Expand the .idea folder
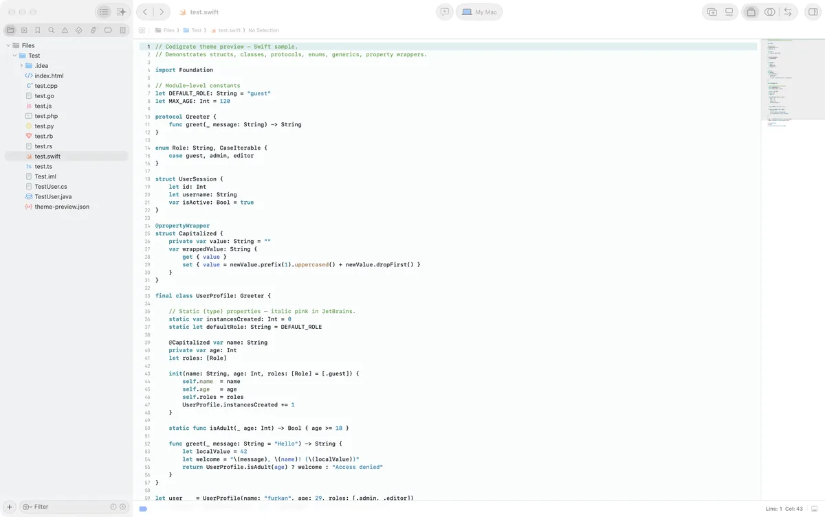 [x=21, y=66]
